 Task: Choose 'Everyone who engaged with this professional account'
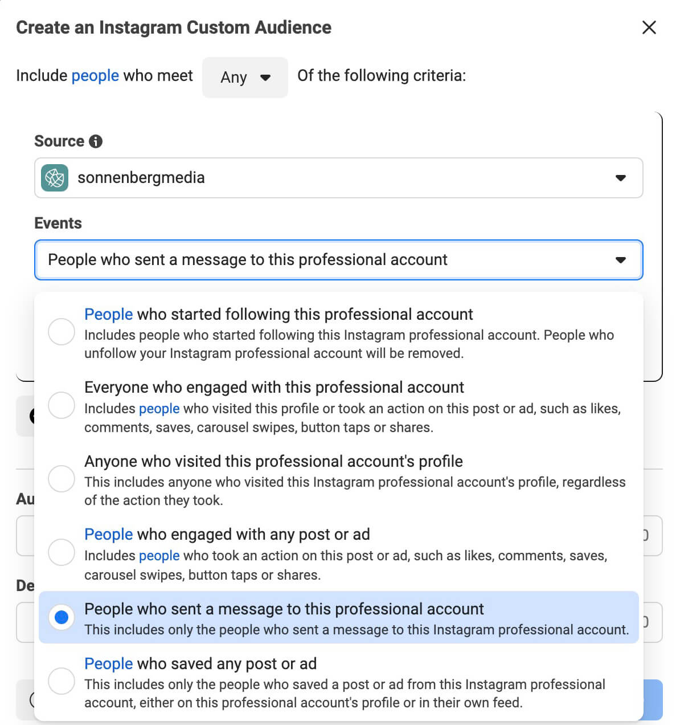274,388
